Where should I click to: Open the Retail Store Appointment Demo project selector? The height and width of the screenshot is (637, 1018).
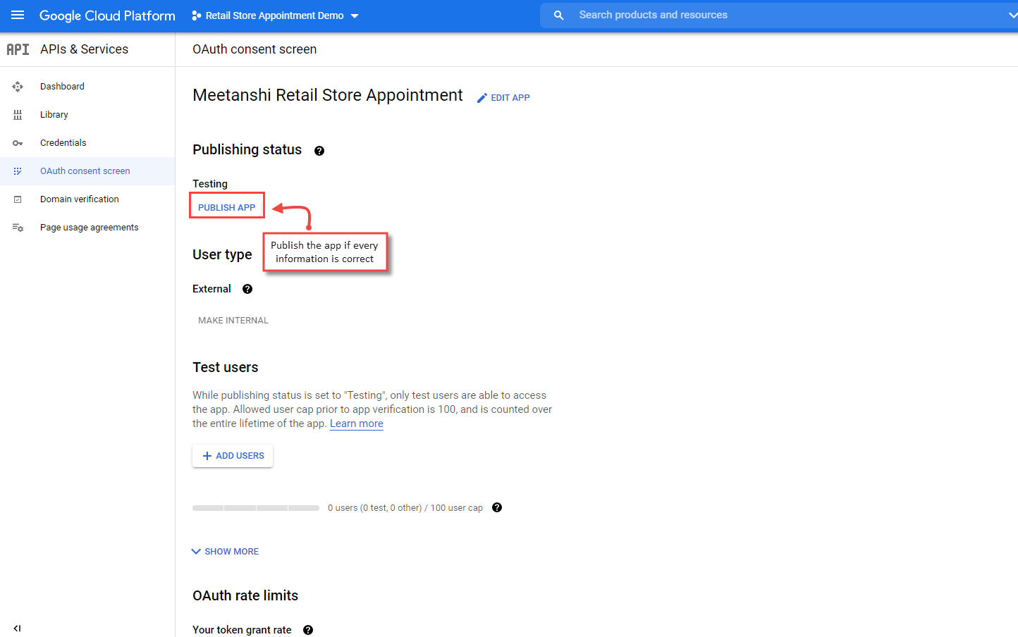(275, 16)
